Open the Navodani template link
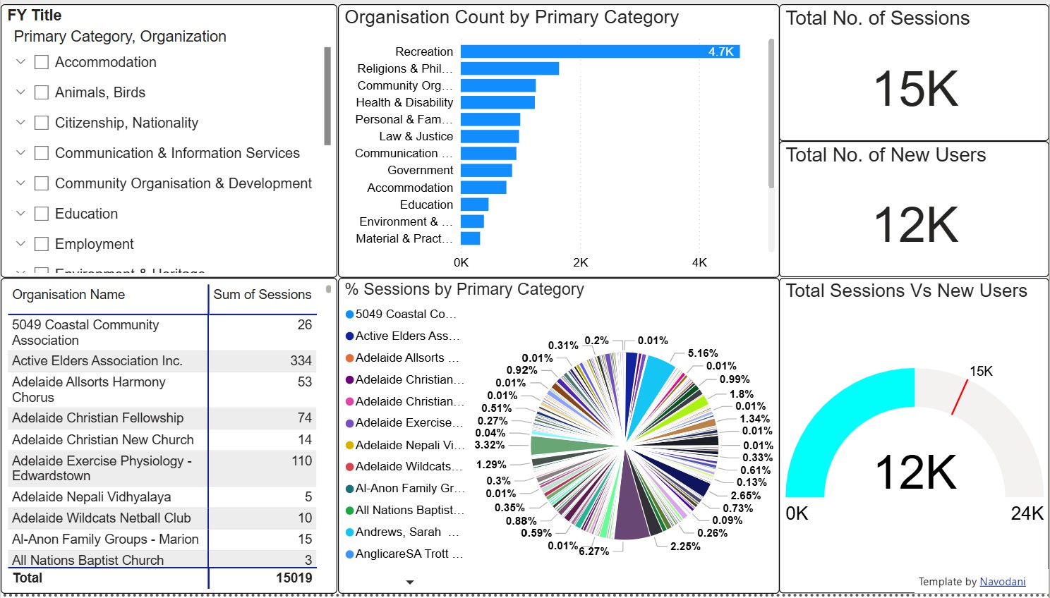Screen dimensions: 1050x598 [1002, 582]
